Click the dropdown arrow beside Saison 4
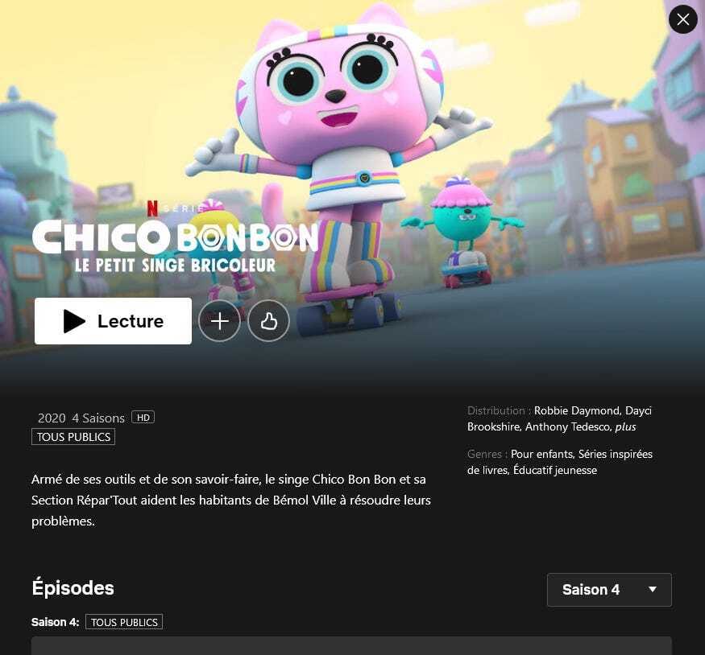 [x=653, y=590]
